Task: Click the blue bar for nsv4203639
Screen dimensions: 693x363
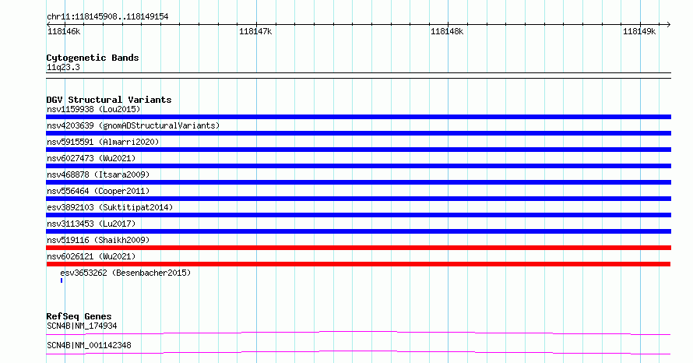Action: coord(358,133)
